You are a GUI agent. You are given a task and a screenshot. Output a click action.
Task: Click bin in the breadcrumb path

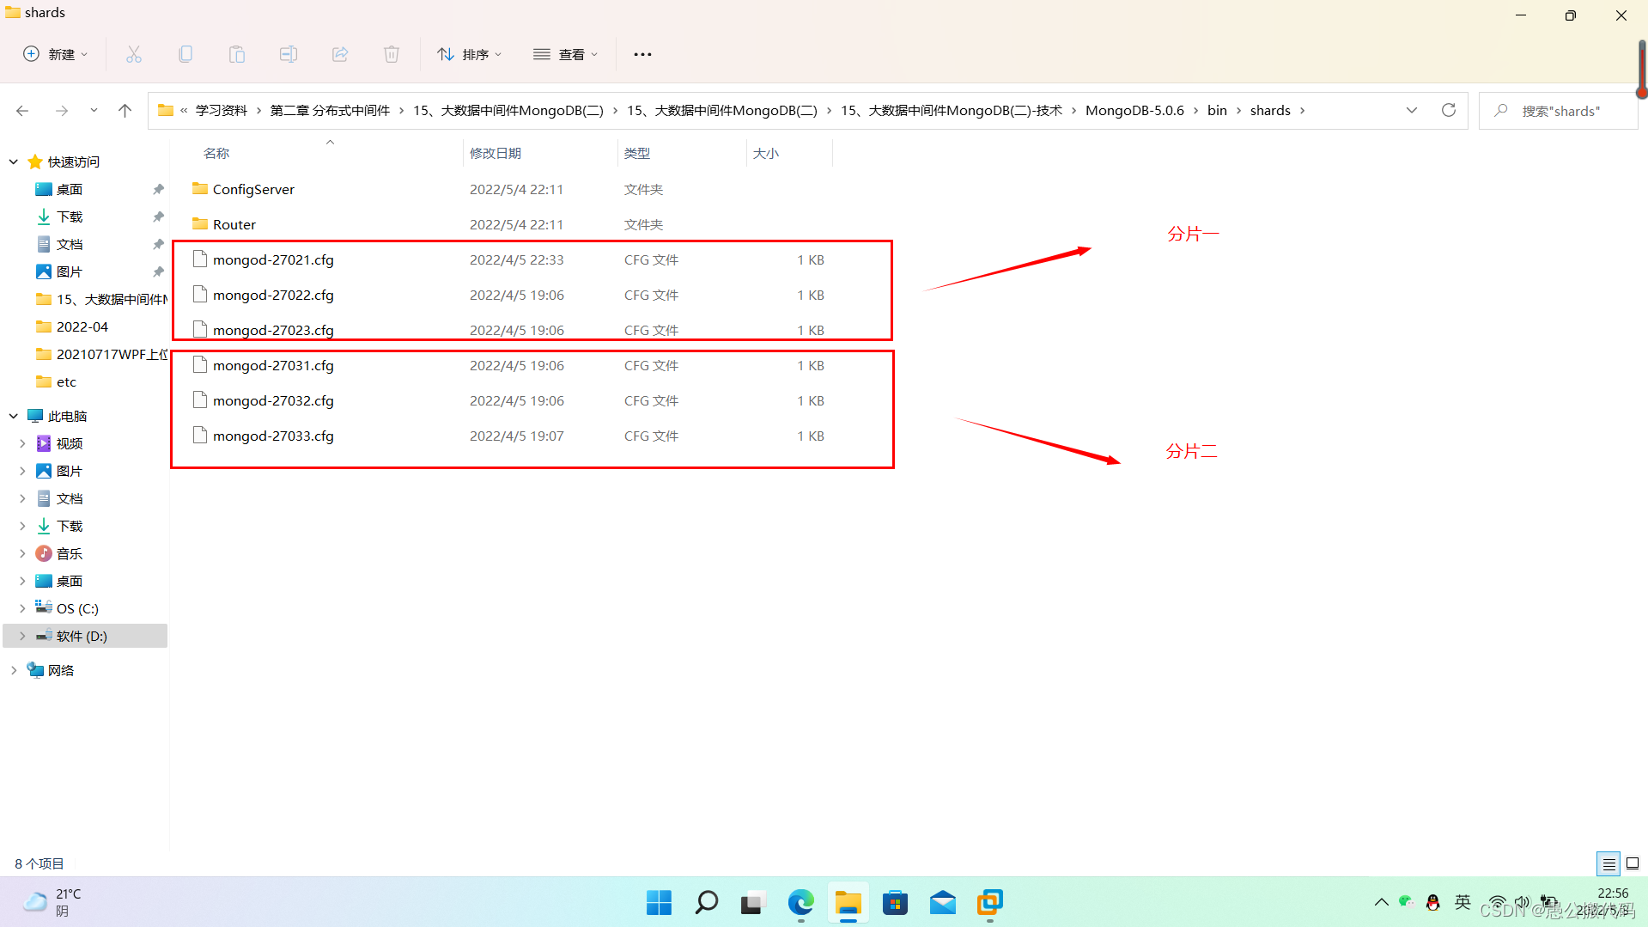(x=1217, y=110)
